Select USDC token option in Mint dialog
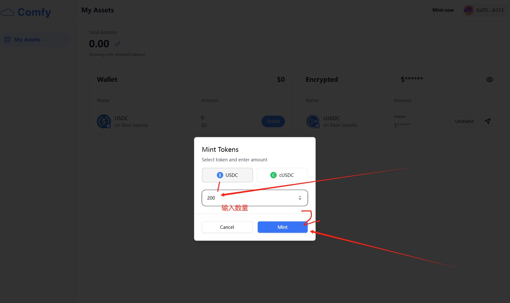Viewport: 510px width, 303px height. [x=227, y=175]
